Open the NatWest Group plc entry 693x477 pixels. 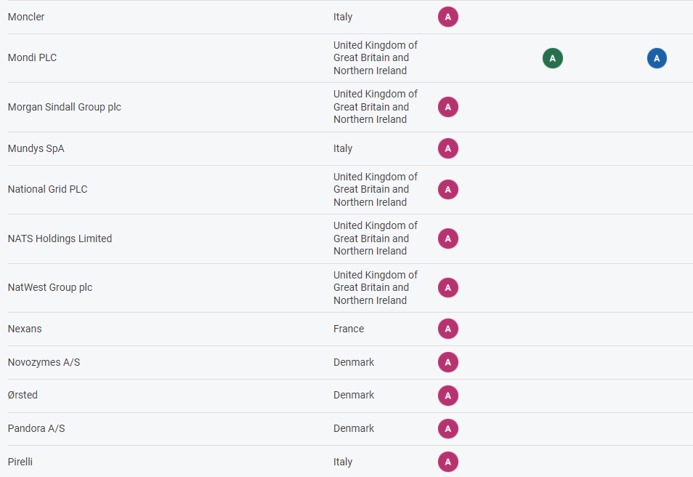coord(50,287)
